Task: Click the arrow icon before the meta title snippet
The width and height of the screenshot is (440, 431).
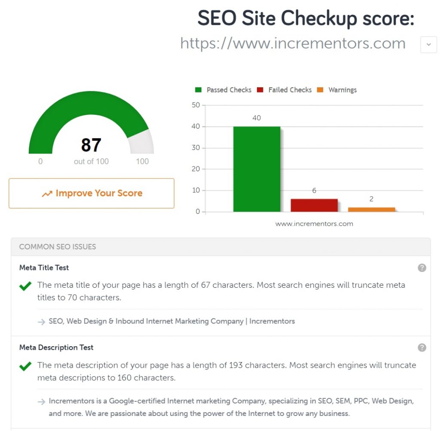Action: click(x=41, y=321)
